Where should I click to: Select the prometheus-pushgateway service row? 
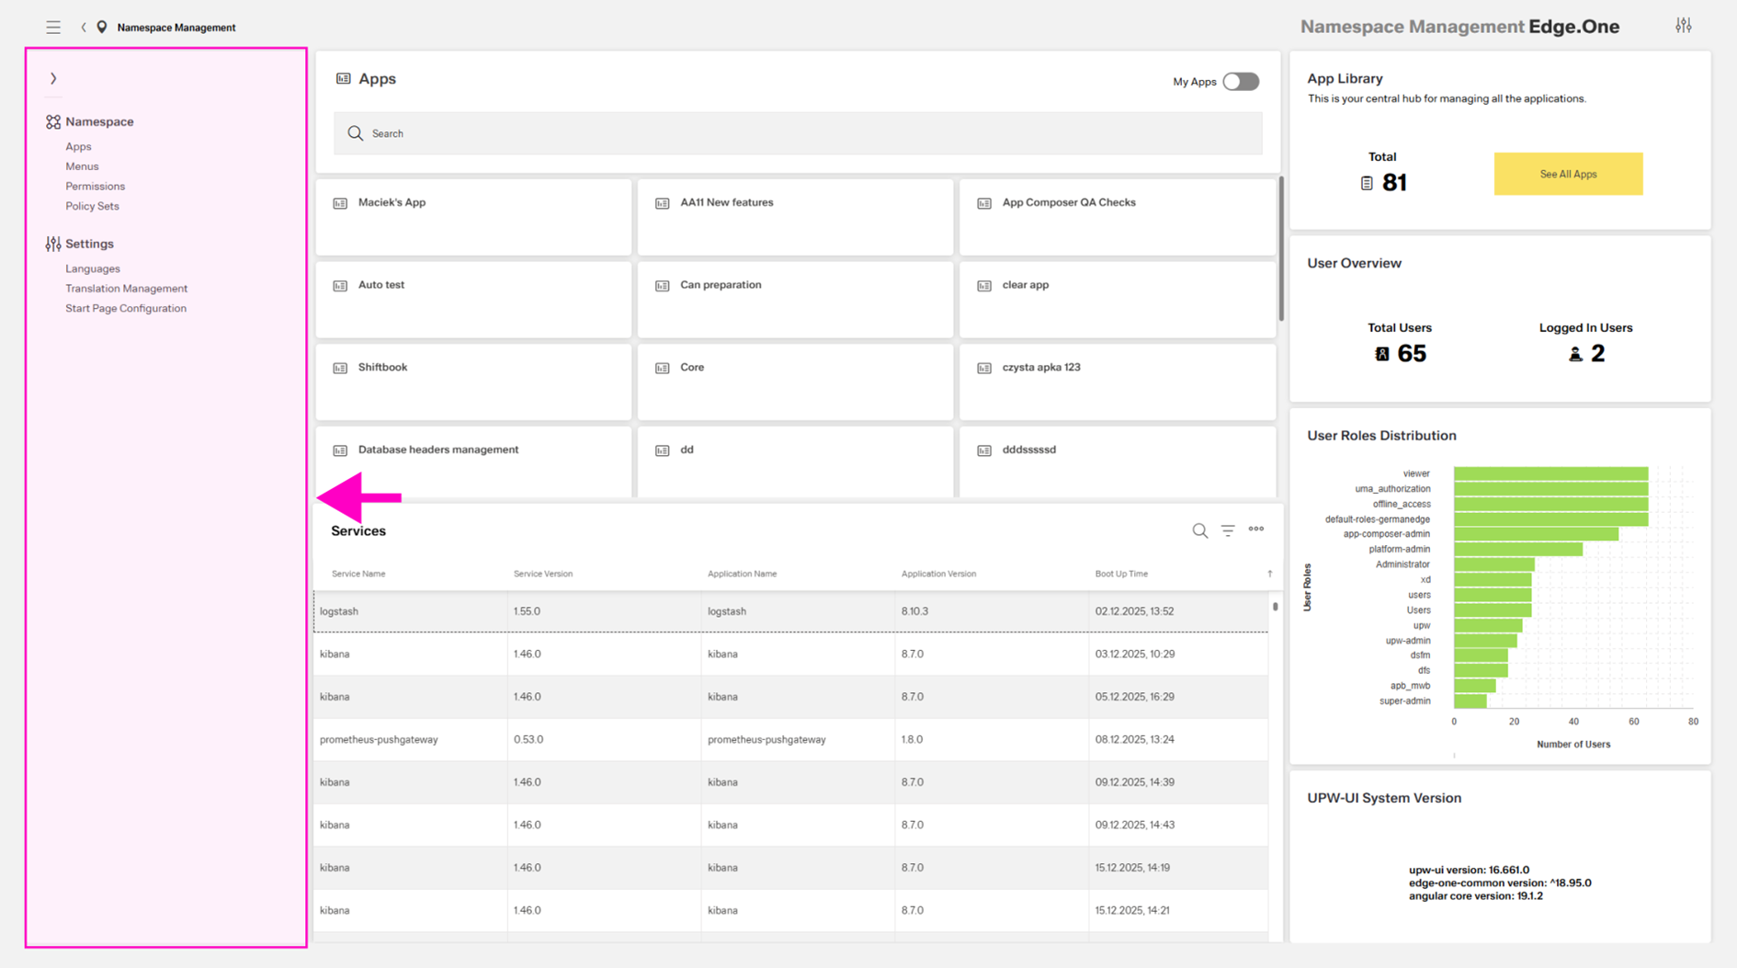click(x=790, y=739)
